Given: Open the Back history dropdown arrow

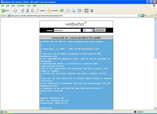Looking at the screenshot, I should coord(11,10).
